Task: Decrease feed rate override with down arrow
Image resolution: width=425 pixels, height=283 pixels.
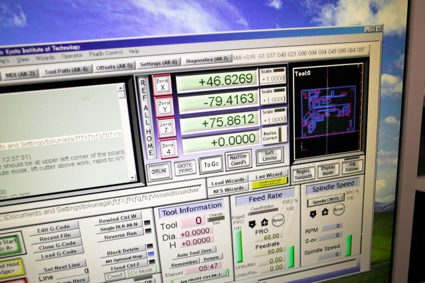Action: click(x=252, y=223)
